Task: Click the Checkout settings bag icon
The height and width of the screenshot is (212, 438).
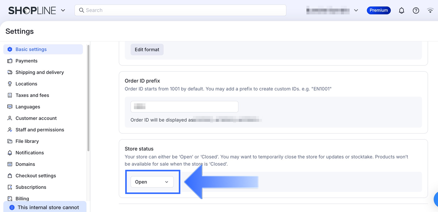Action: click(10, 176)
